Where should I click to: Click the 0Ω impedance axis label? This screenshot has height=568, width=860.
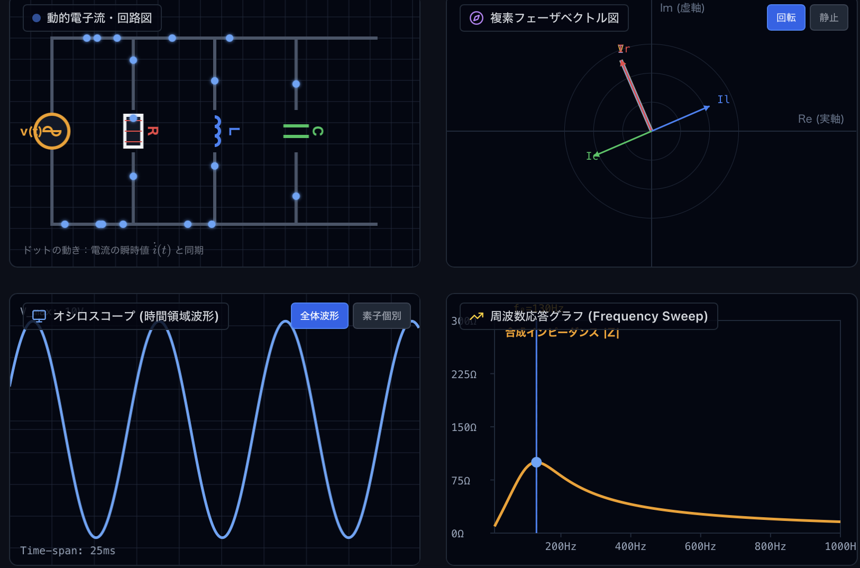[458, 534]
